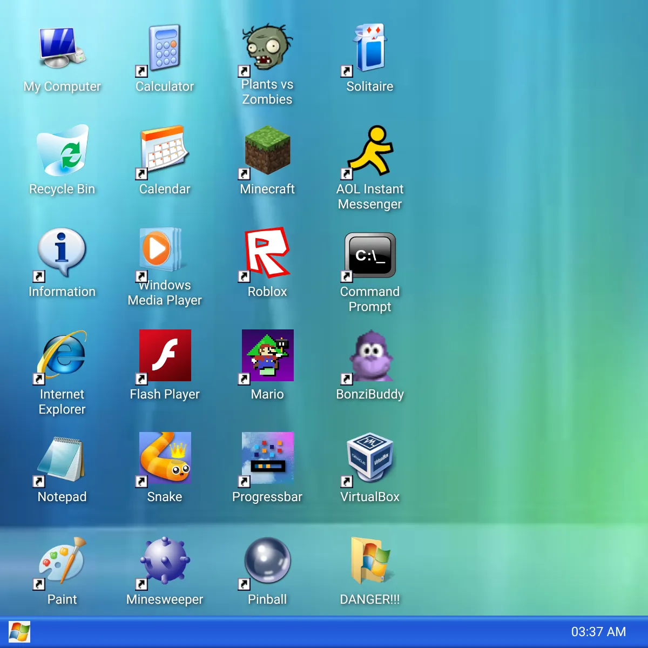This screenshot has width=648, height=648.
Task: Launch the Command Prompt icon
Action: (370, 255)
